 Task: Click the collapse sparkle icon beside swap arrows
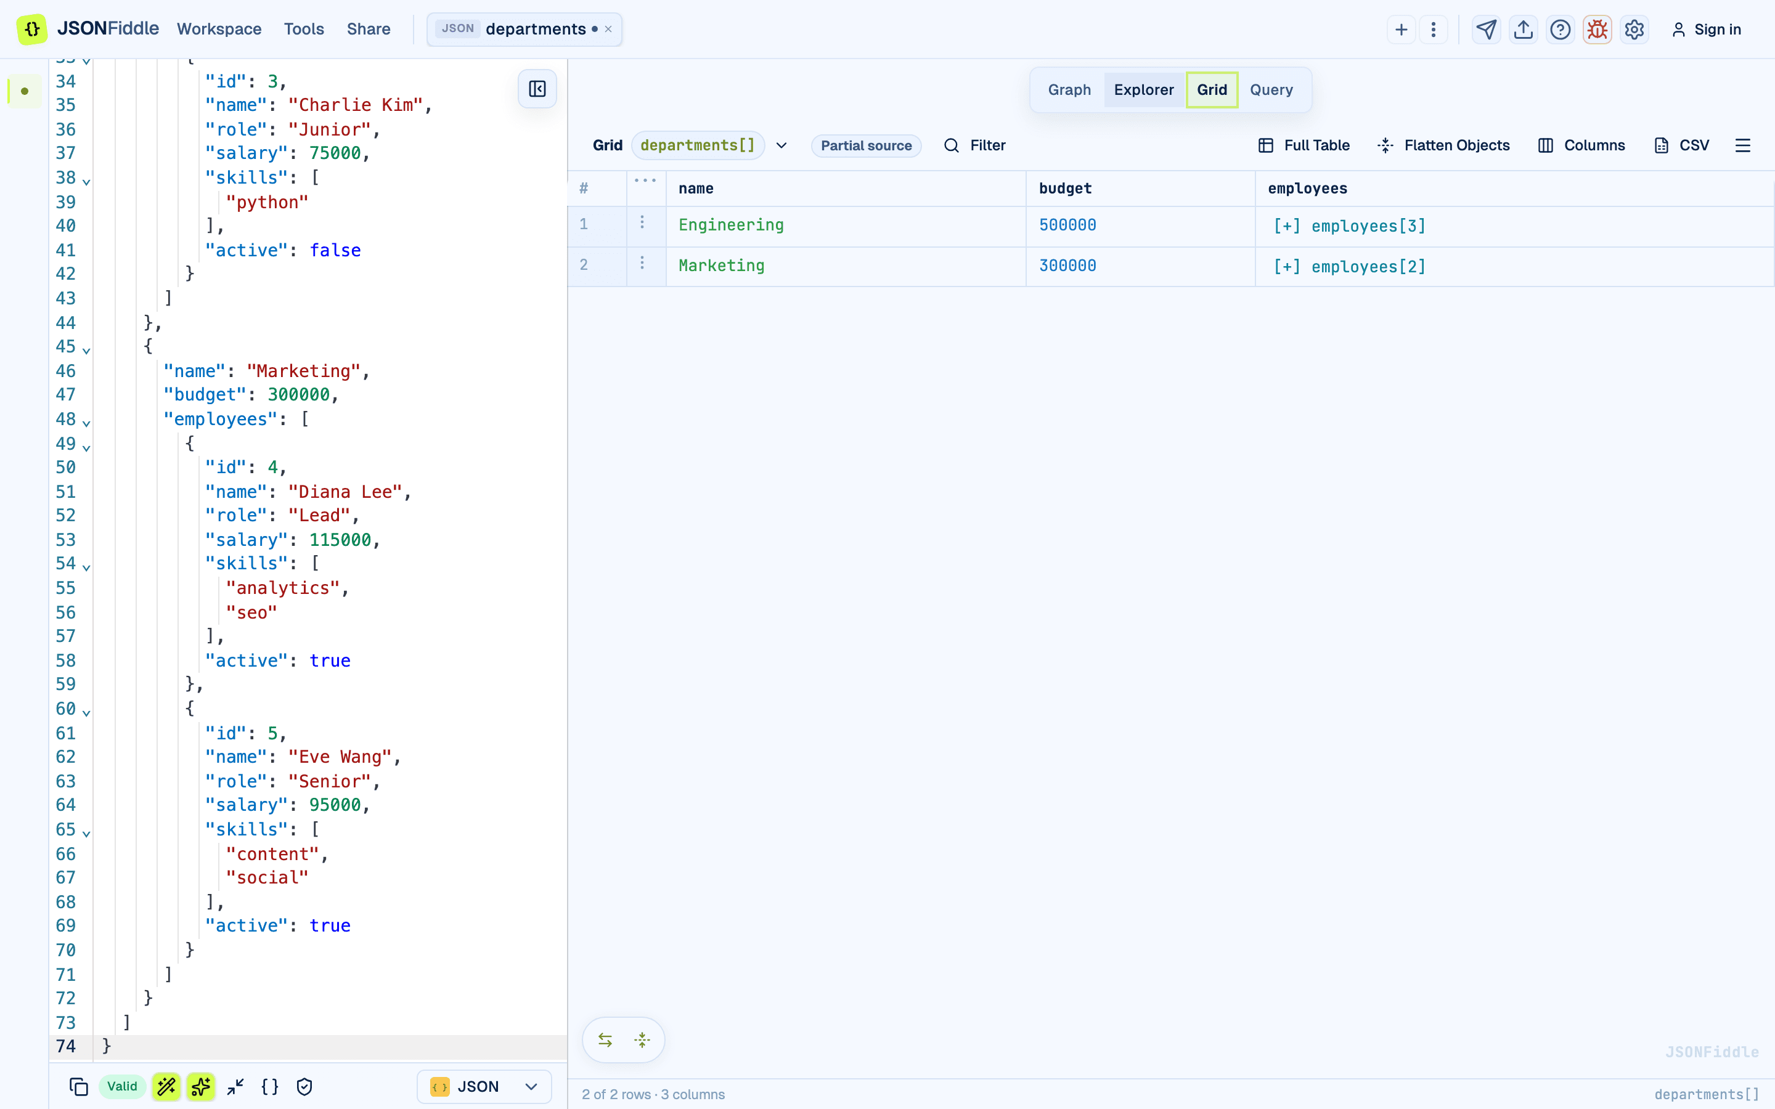tap(643, 1040)
